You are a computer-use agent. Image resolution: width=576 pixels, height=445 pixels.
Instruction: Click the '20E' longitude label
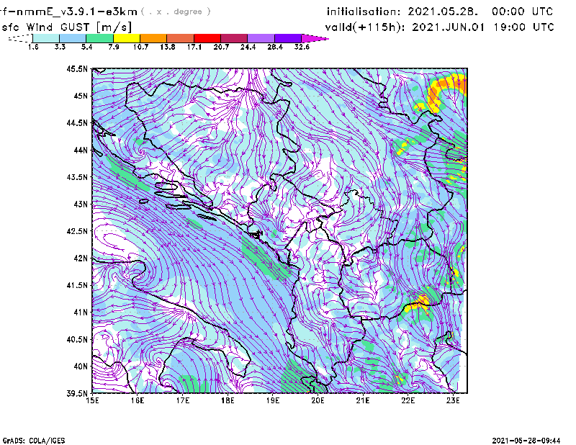point(318,400)
